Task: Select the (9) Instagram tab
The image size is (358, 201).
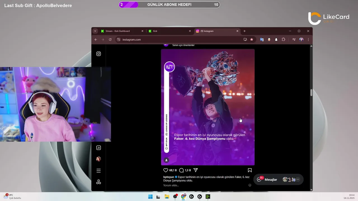Action: (x=217, y=31)
